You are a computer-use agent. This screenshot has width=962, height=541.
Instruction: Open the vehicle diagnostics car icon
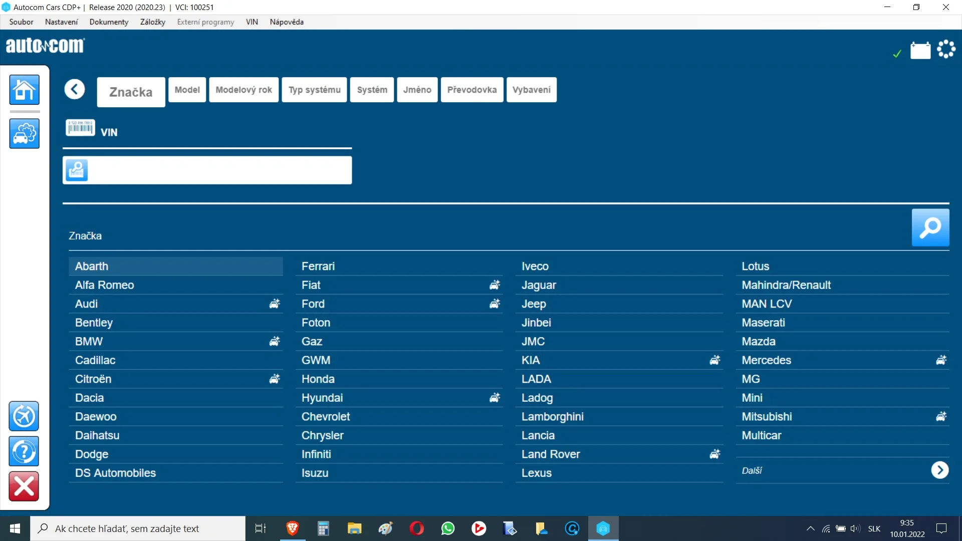point(24,134)
